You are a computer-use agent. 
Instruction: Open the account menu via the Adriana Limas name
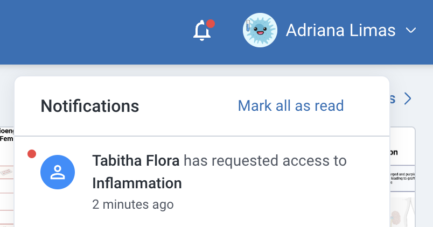pos(340,31)
